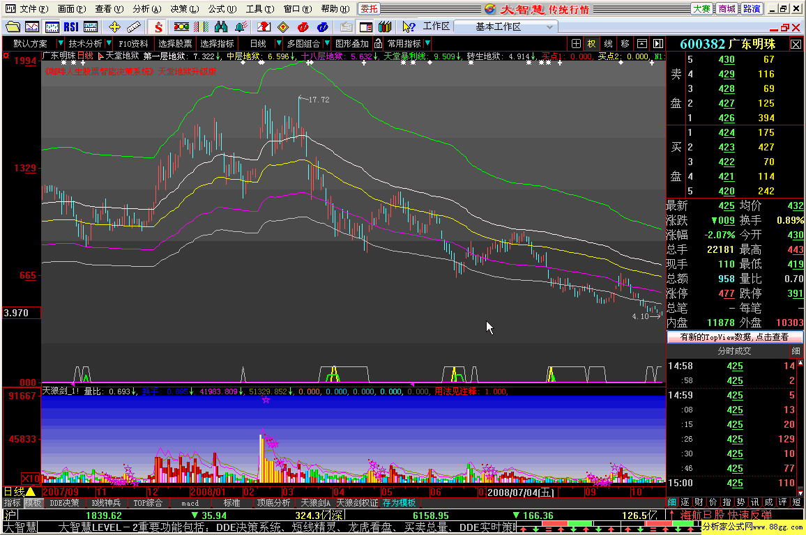Open the 商城 store link button
806x535 pixels.
coord(727,9)
